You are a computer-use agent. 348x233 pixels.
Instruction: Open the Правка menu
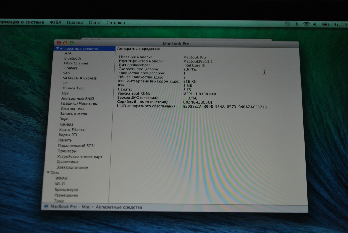point(75,23)
